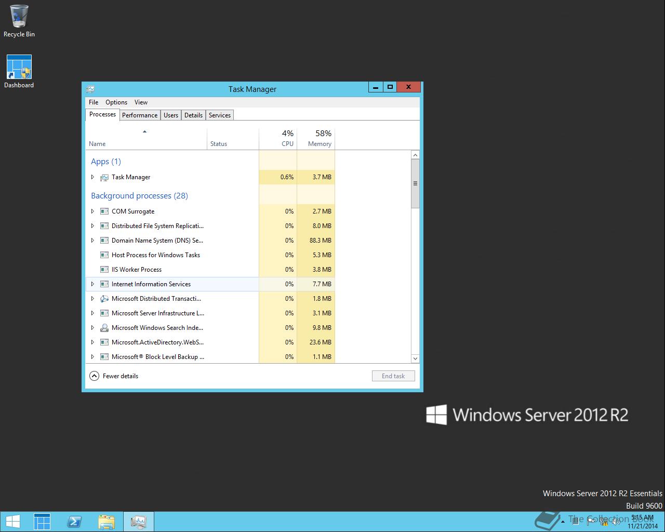The width and height of the screenshot is (665, 532).
Task: Click the Internet Information Services icon
Action: pos(104,284)
